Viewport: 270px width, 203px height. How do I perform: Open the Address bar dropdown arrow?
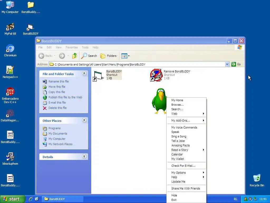[227, 64]
